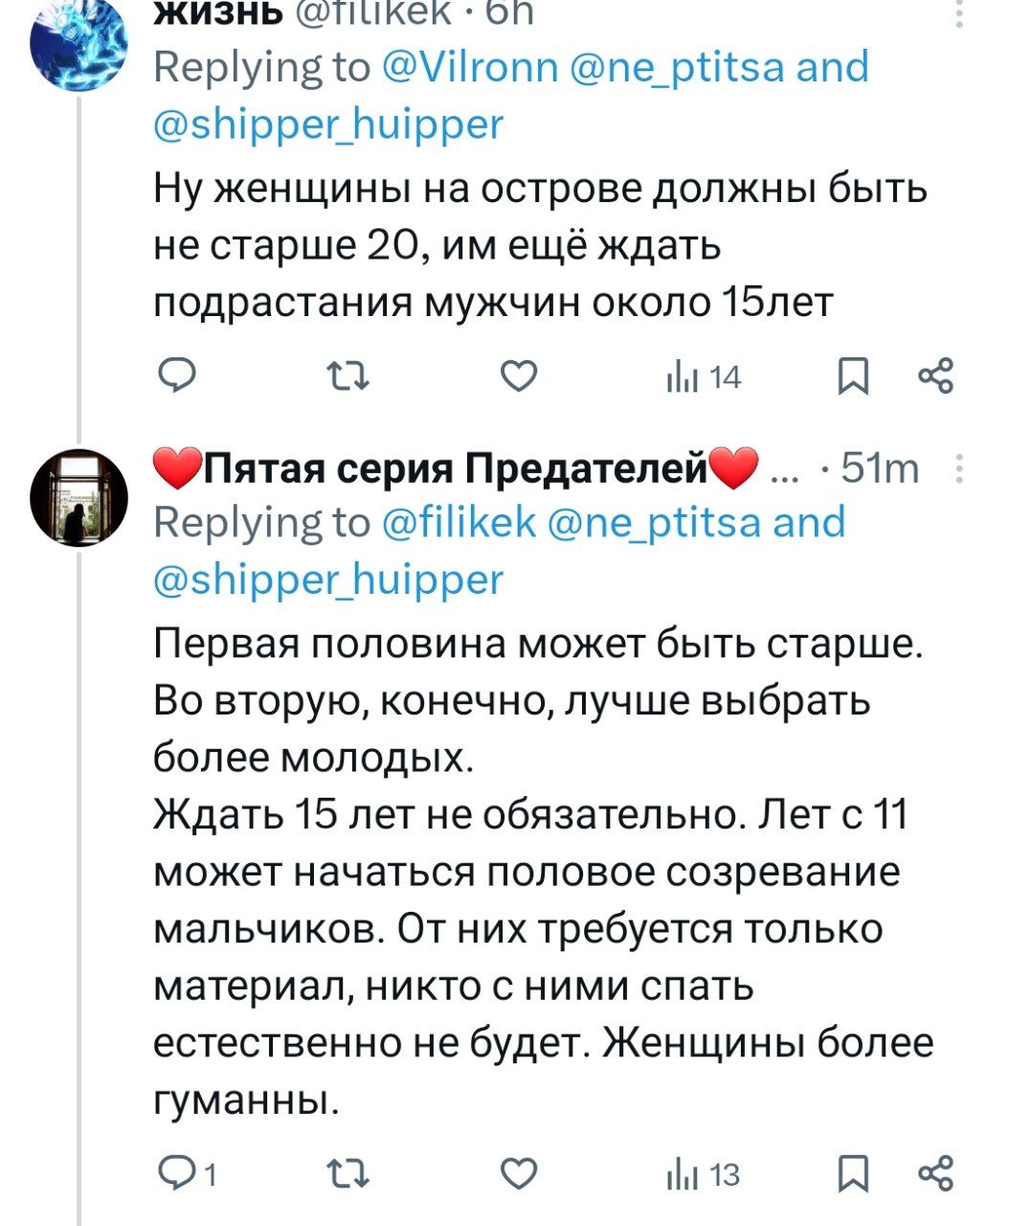Like the first tweet by filikek

pos(519,378)
